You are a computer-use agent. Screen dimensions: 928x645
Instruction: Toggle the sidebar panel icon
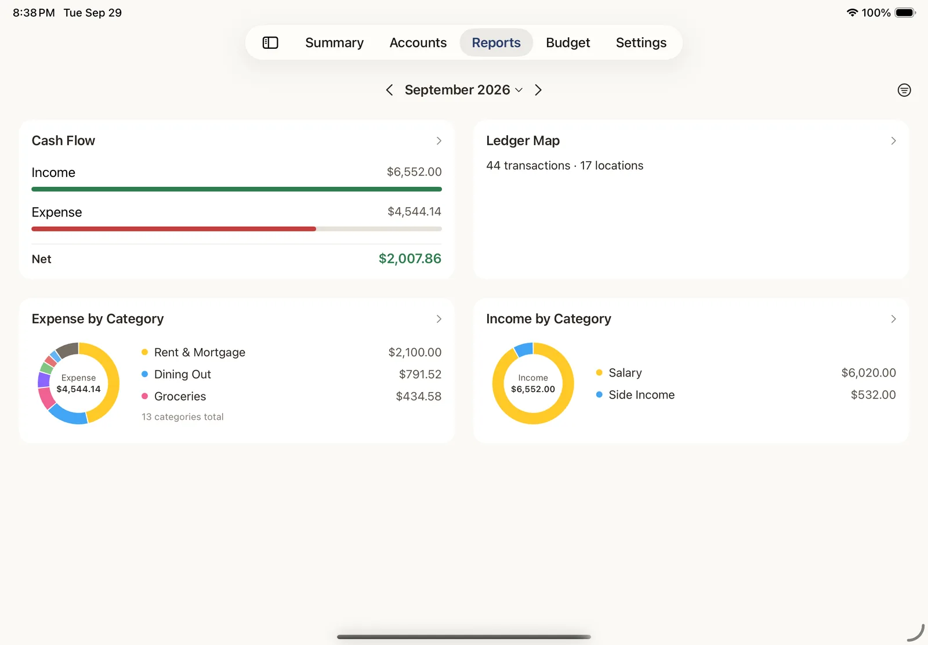pos(270,42)
